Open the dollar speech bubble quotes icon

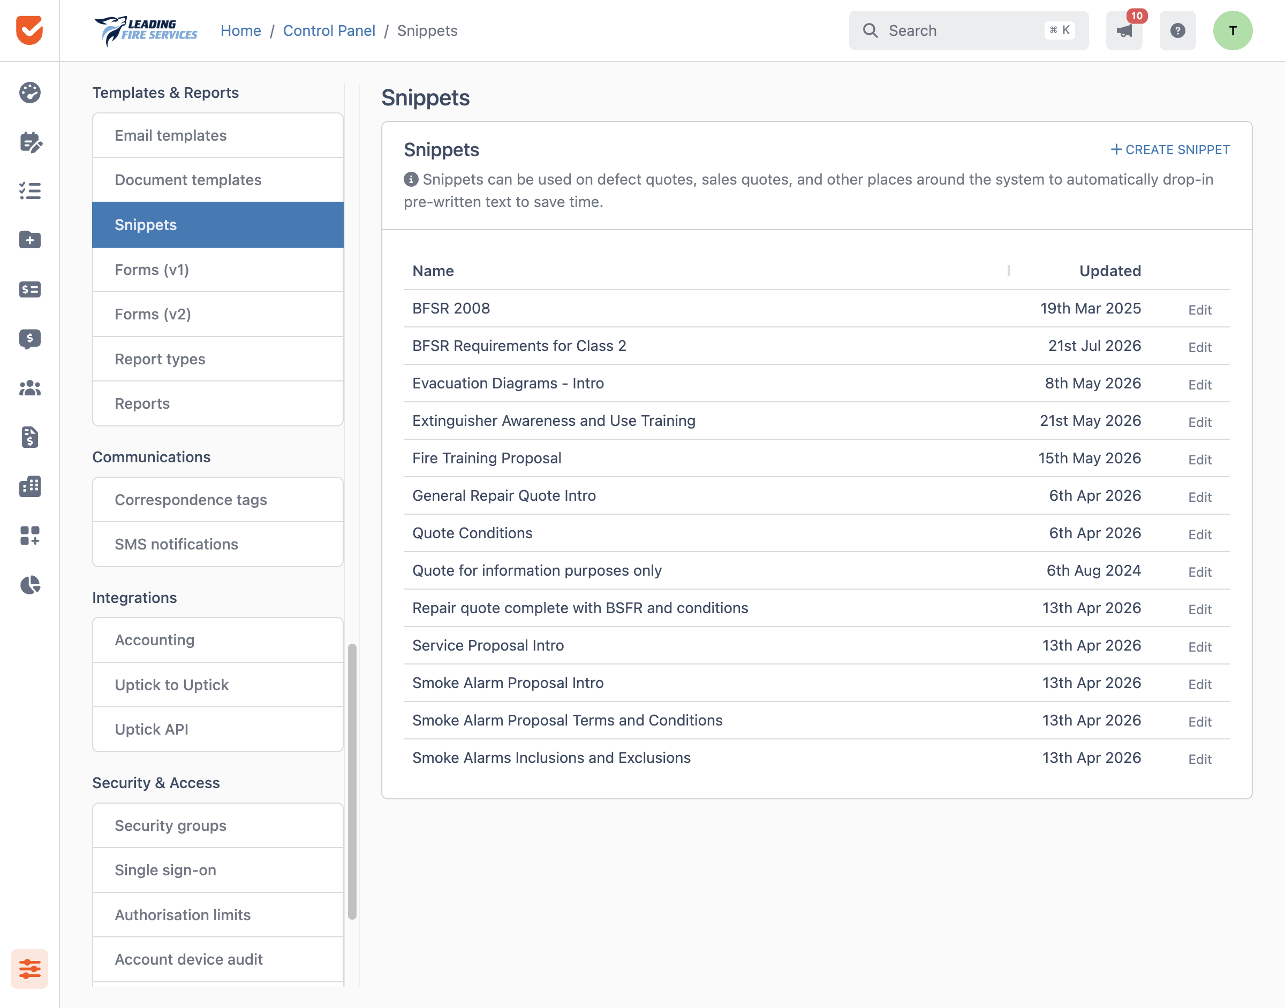29,339
